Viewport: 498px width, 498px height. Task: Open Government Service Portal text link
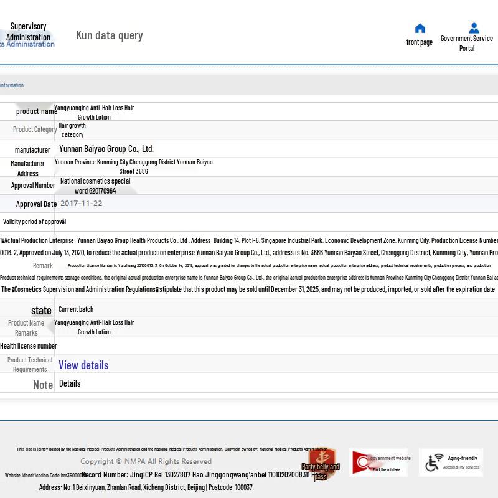coord(466,43)
